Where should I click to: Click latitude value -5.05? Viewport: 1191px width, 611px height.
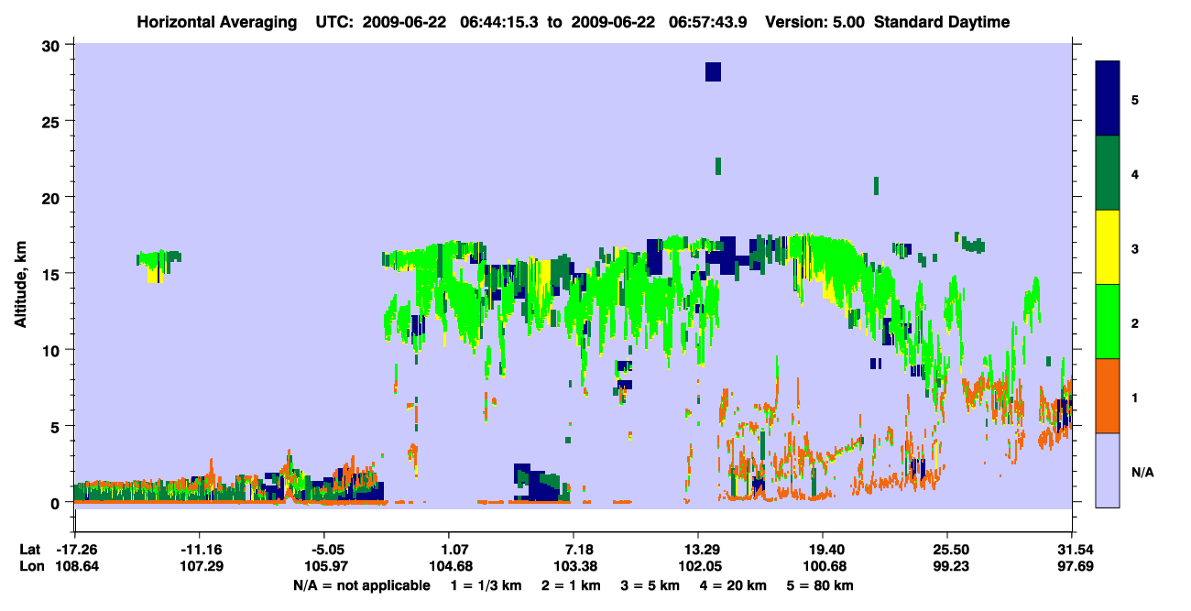(327, 550)
